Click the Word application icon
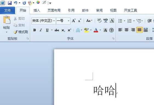The height and width of the screenshot is (105, 154). (x=2, y=3)
